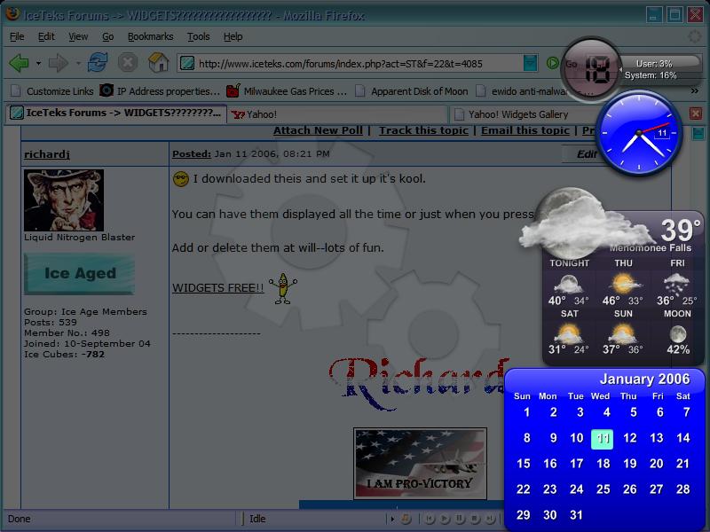The image size is (710, 532).
Task: Go to the Home page icon
Action: pos(159,62)
